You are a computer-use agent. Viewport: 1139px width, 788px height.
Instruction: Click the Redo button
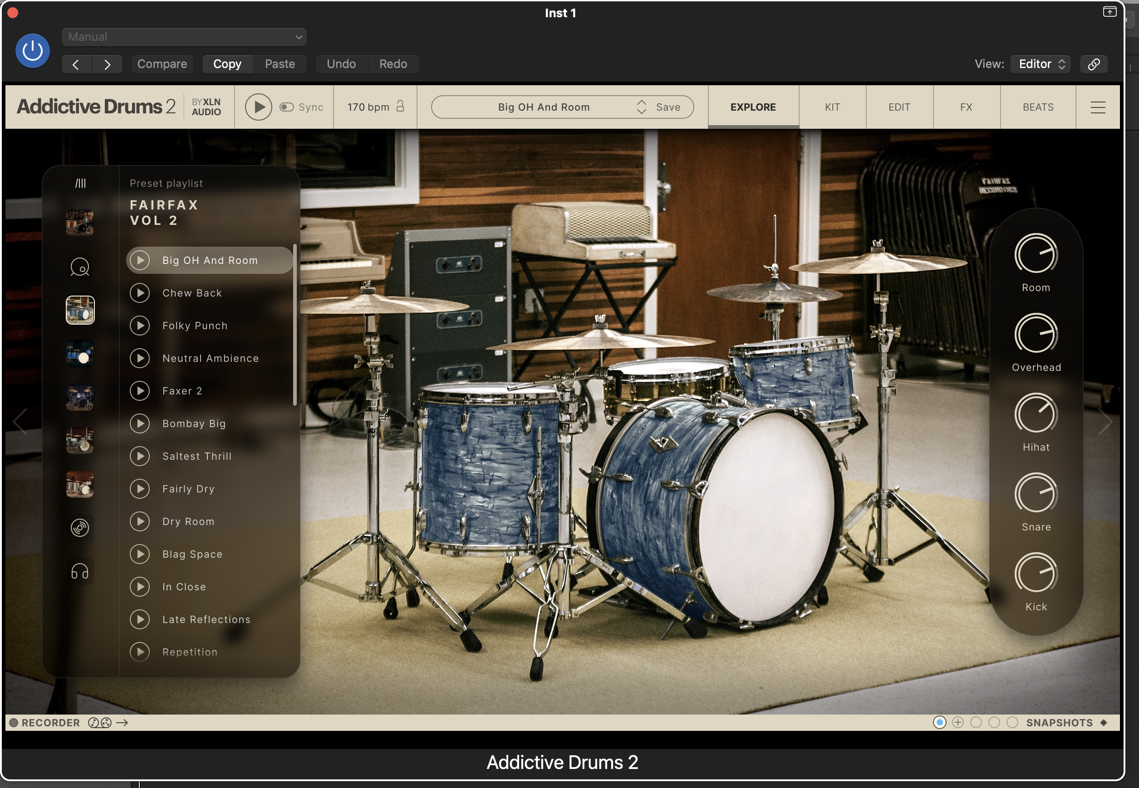click(393, 64)
